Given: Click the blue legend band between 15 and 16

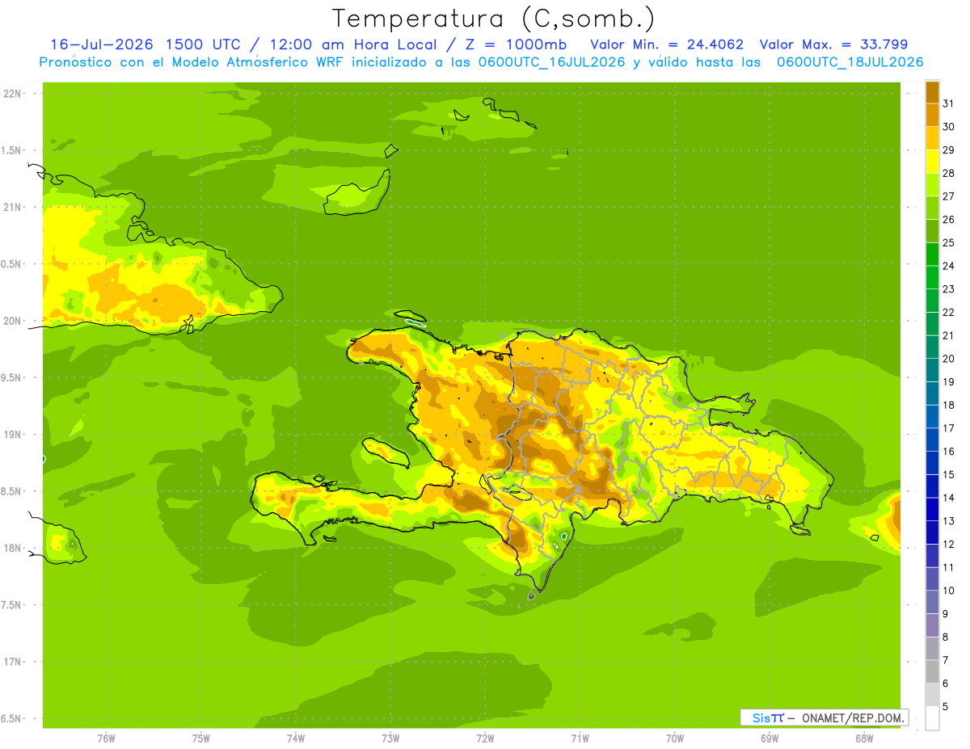Looking at the screenshot, I should click(x=932, y=463).
